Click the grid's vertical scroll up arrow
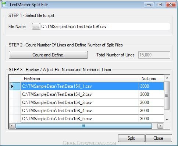Viewport: 178px width, 146px height. (x=167, y=78)
